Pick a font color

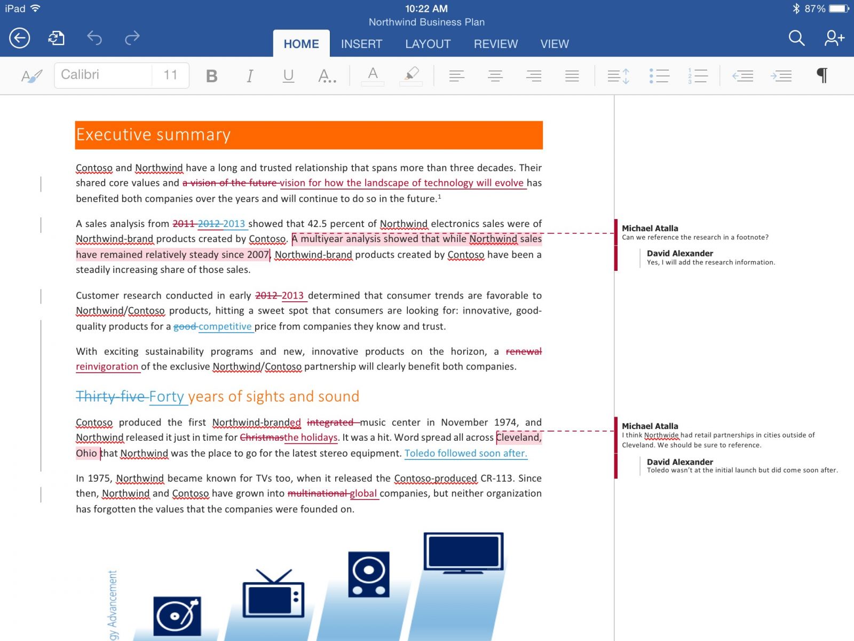click(x=373, y=76)
